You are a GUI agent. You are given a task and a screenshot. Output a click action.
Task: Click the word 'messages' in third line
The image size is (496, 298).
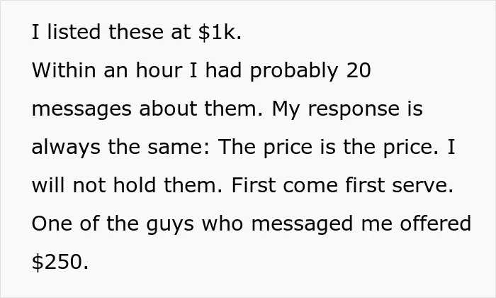click(x=81, y=109)
